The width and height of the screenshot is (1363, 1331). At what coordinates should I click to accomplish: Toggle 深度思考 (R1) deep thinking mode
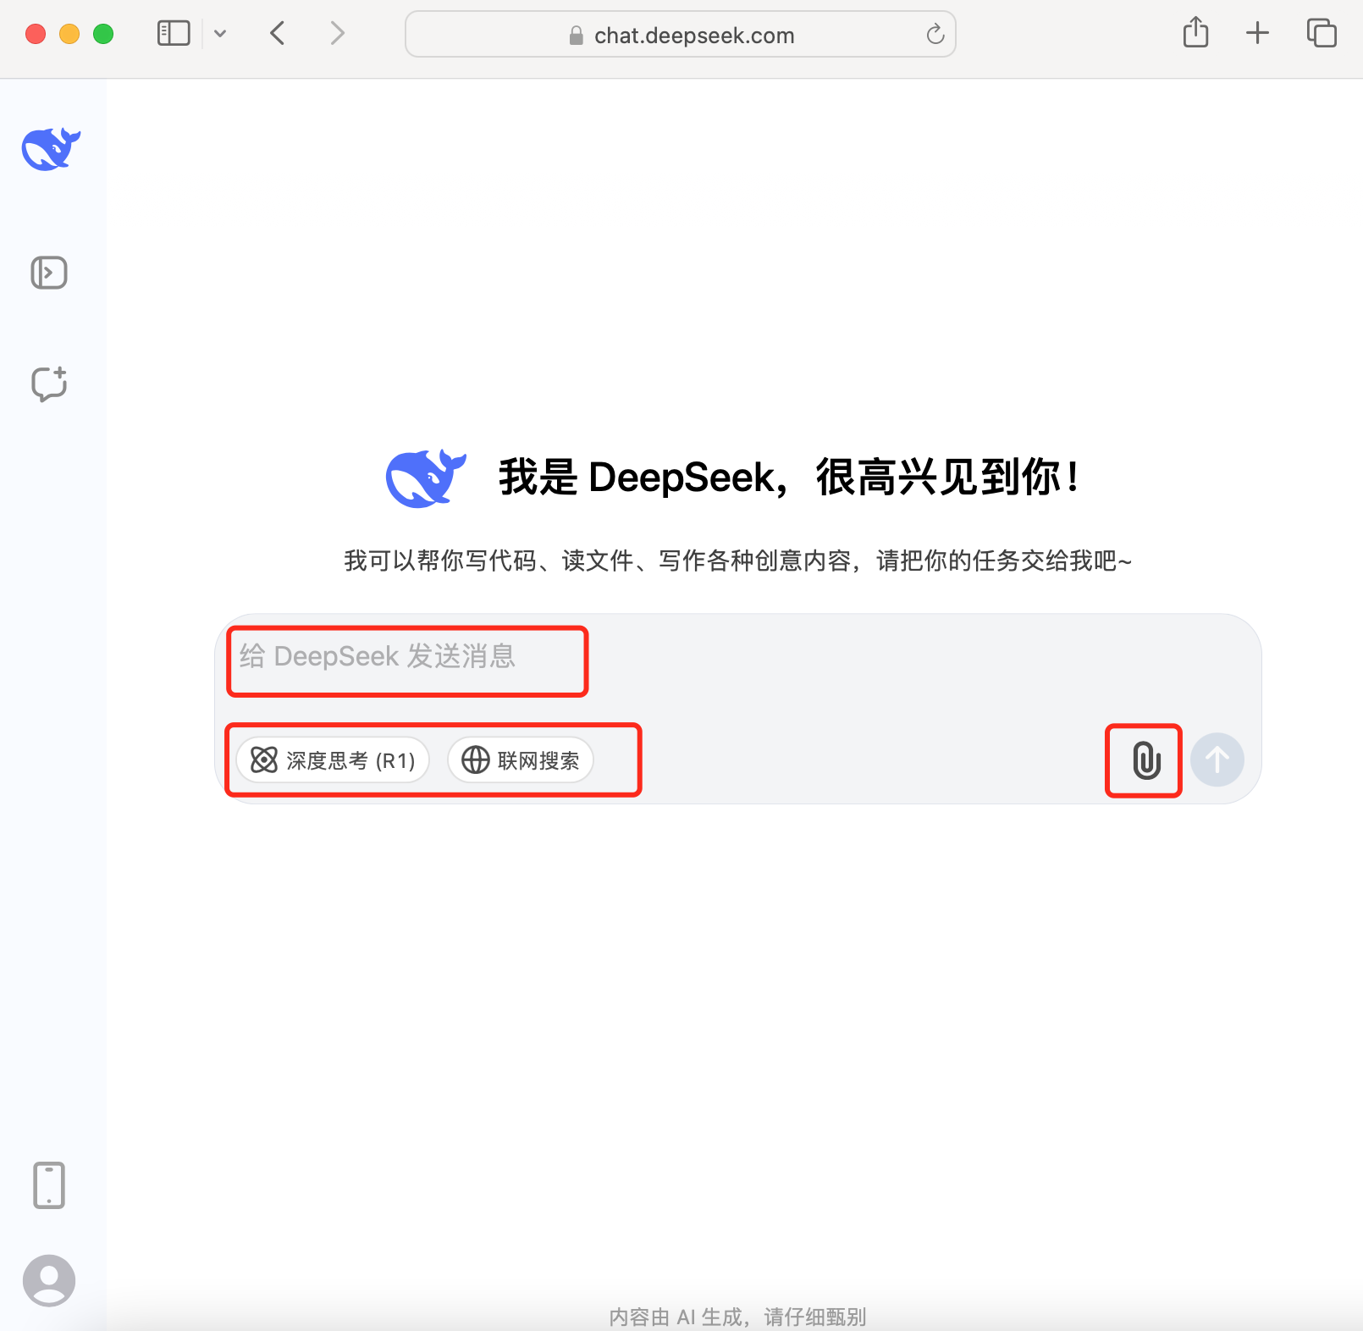pyautogui.click(x=333, y=760)
